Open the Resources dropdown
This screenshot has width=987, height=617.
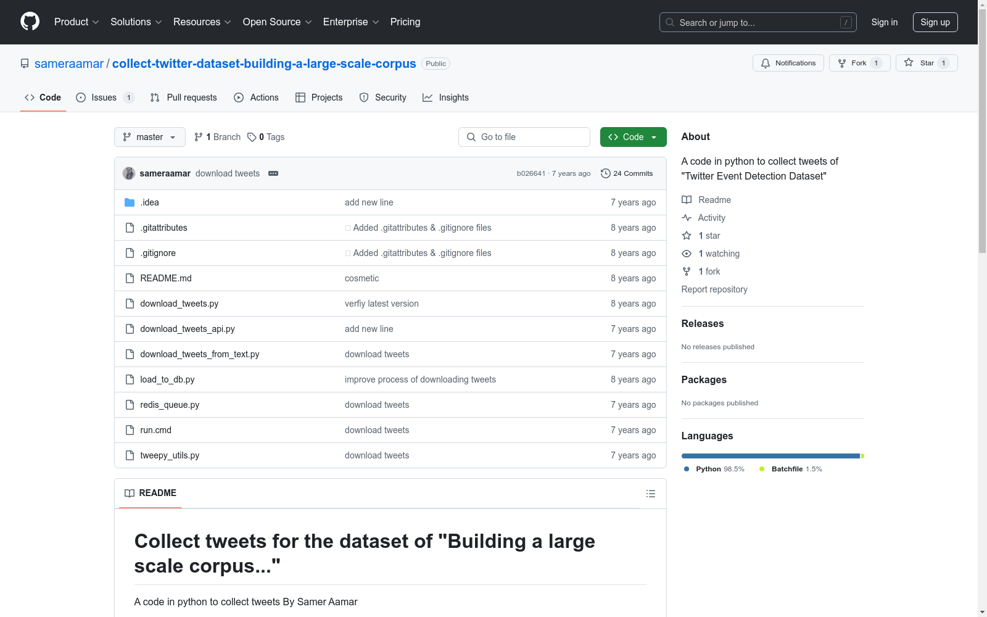point(202,22)
